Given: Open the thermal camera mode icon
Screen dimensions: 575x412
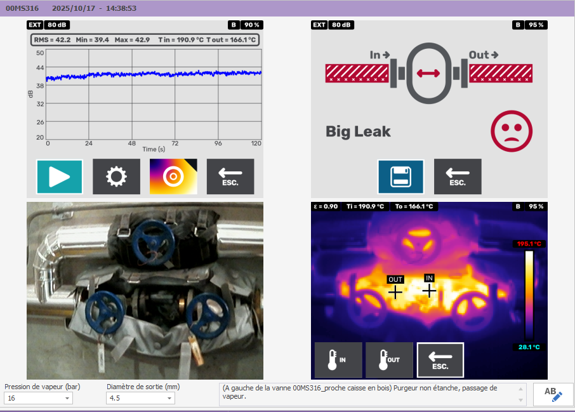Looking at the screenshot, I should (173, 176).
